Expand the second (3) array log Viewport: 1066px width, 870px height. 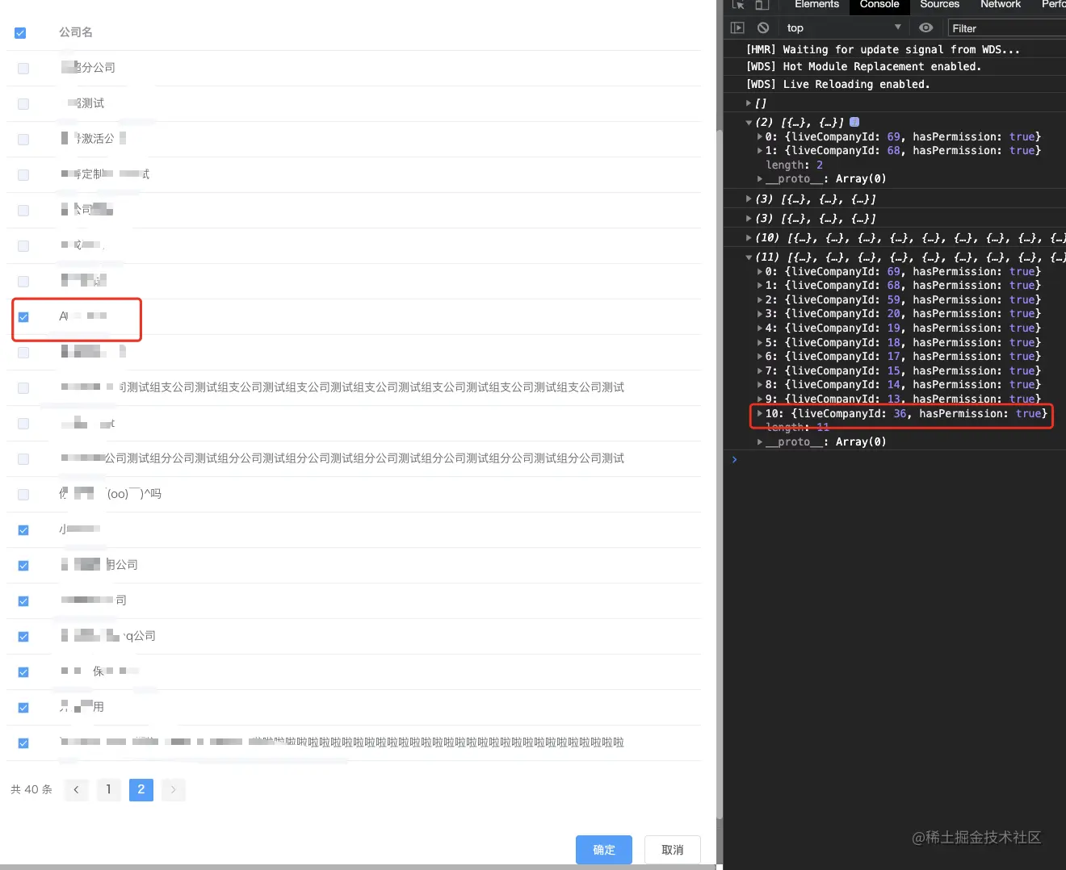click(749, 219)
